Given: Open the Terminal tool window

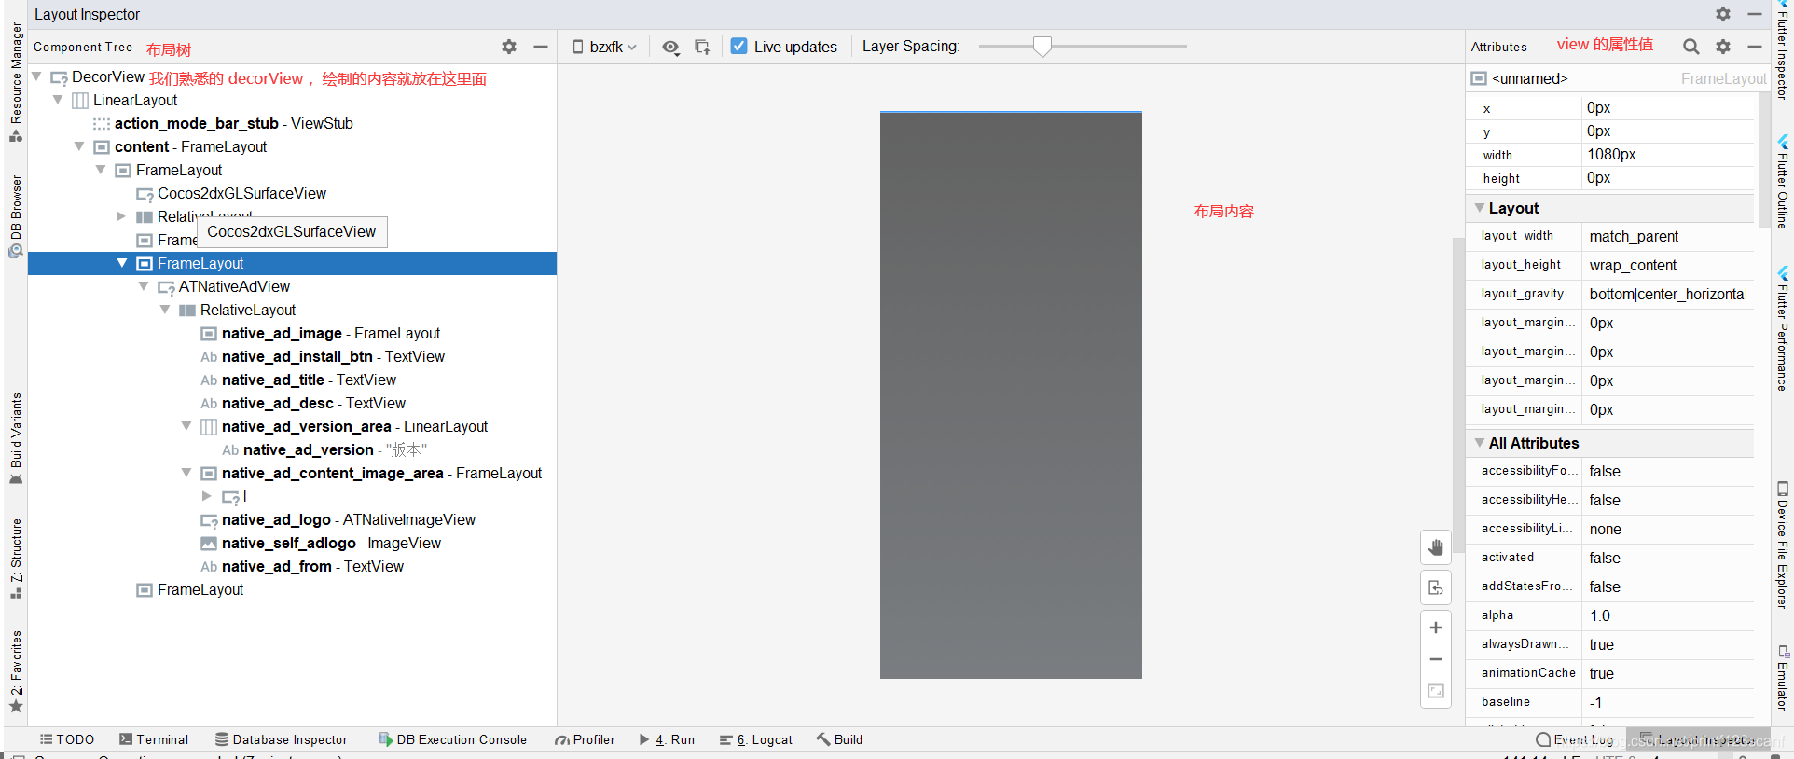Looking at the screenshot, I should [154, 739].
